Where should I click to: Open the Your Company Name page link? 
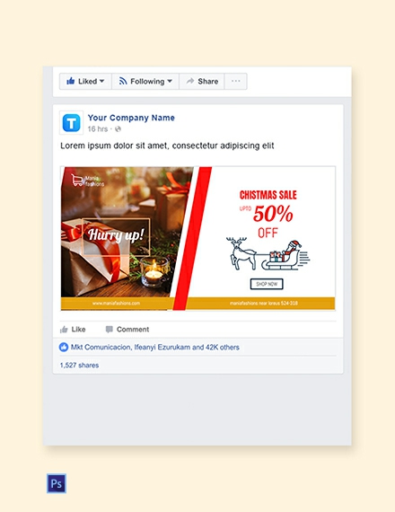click(x=131, y=118)
